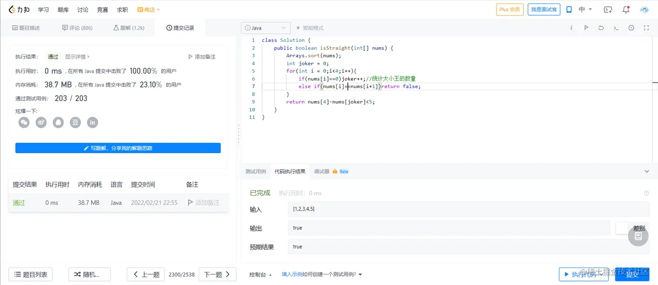Share result via QQ icon

[x=58, y=123]
